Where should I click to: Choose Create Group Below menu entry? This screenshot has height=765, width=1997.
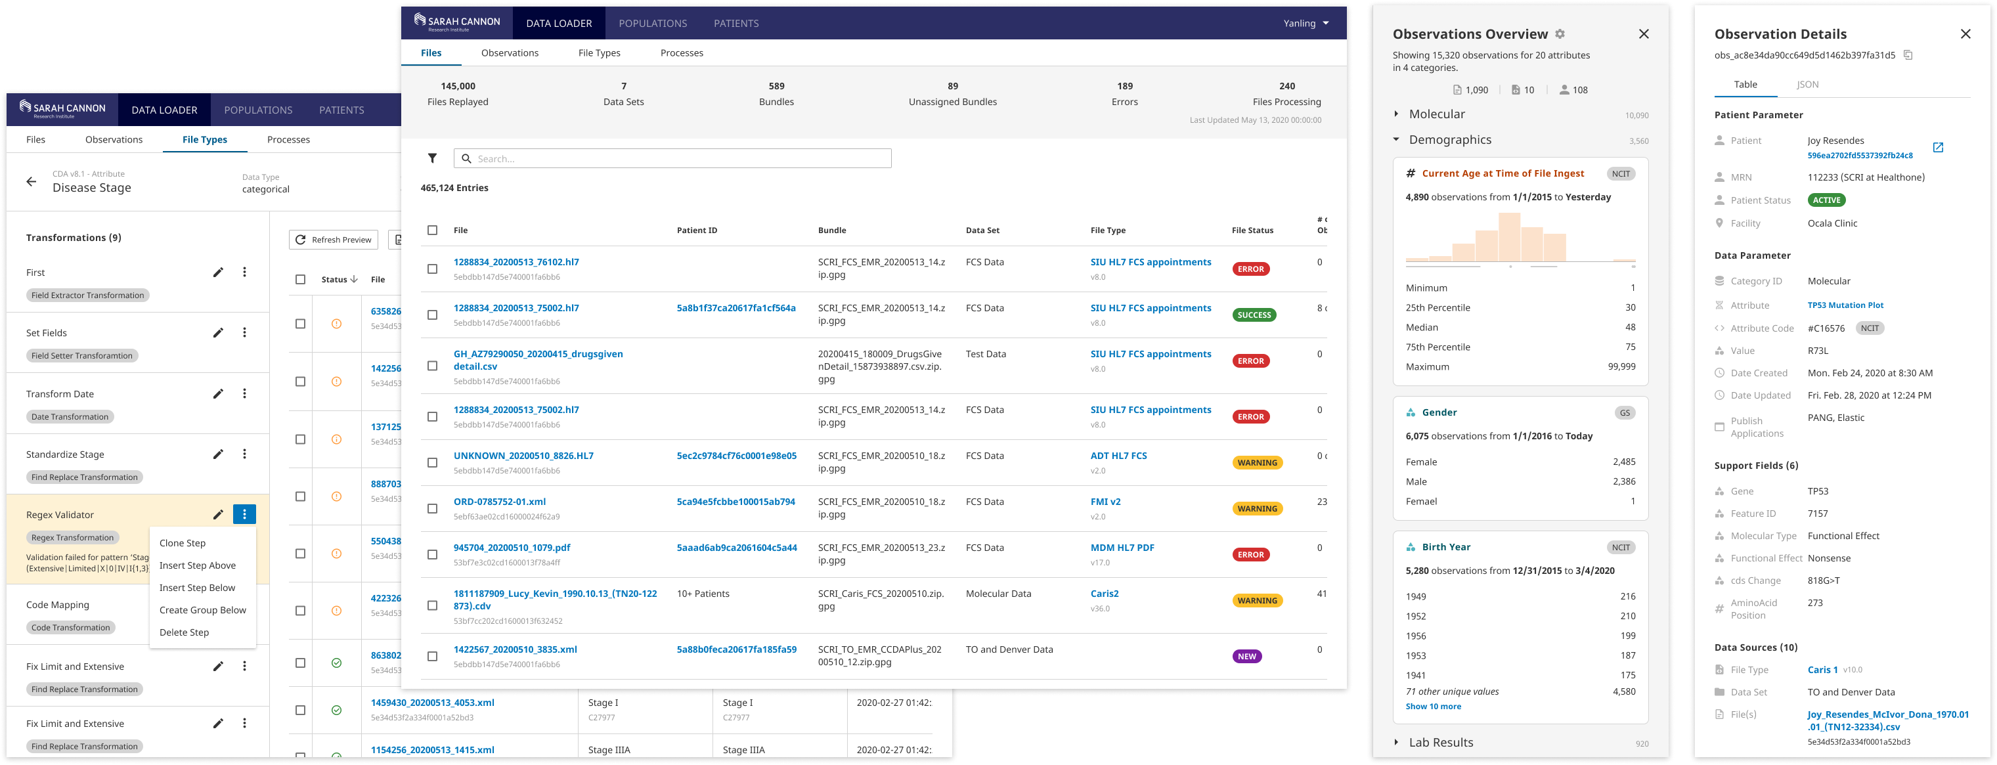[202, 610]
